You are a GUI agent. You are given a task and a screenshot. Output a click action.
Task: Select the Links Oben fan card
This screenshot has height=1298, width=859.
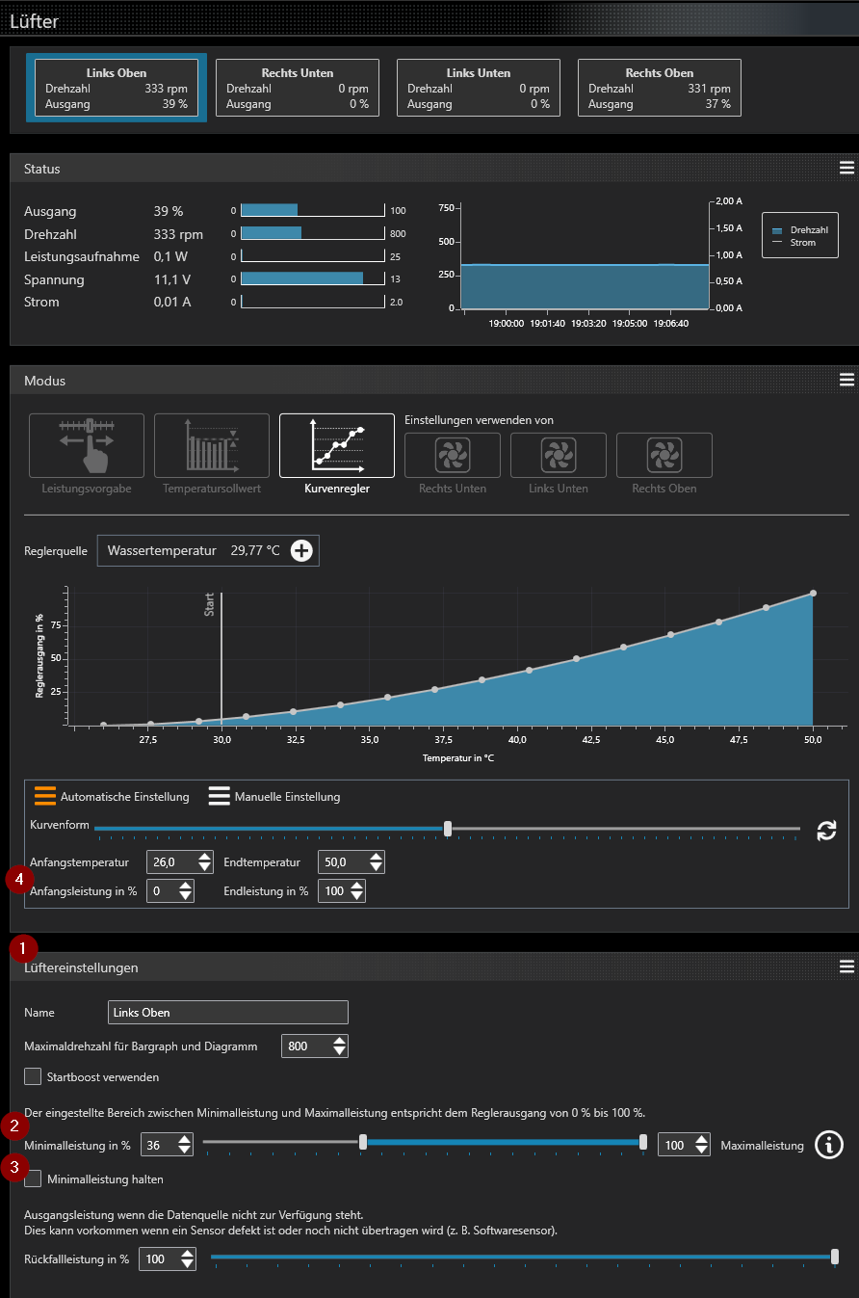[x=117, y=88]
